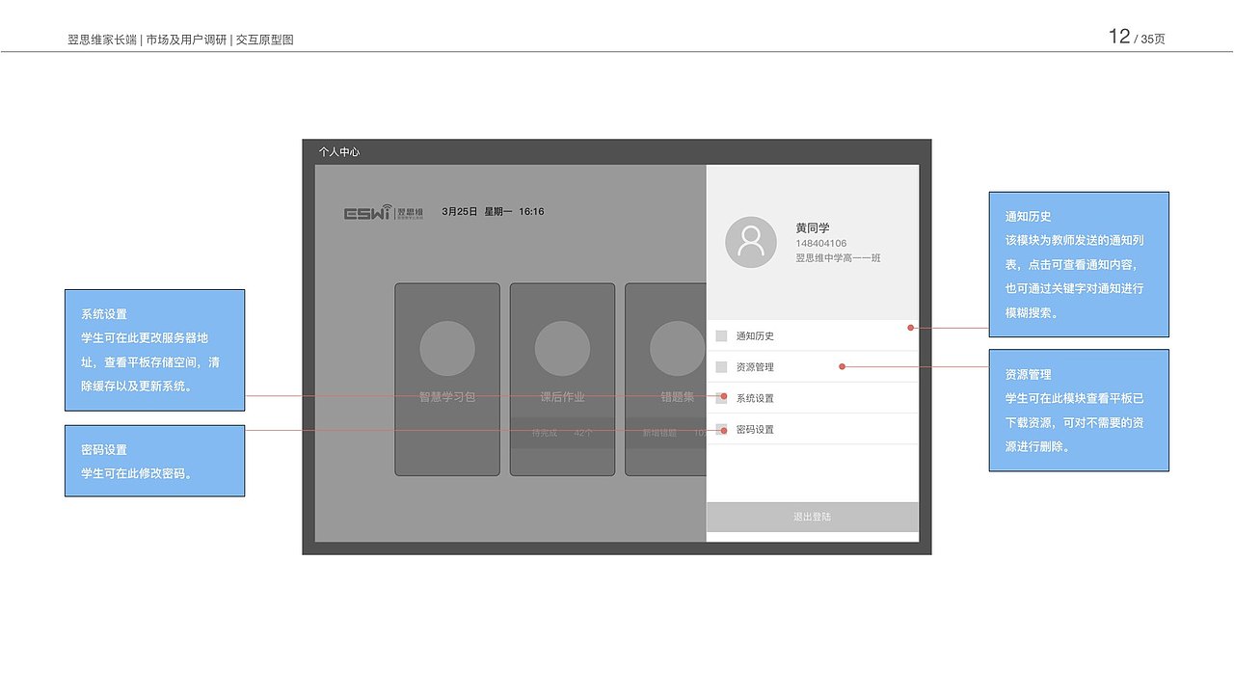Open 通知历史 menu entry
This screenshot has height=694, width=1234.
(x=813, y=335)
